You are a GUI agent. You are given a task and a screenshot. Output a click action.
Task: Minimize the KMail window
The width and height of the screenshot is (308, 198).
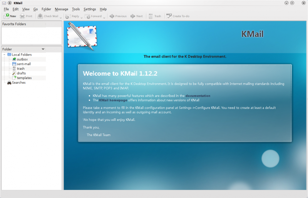coord(286,3)
